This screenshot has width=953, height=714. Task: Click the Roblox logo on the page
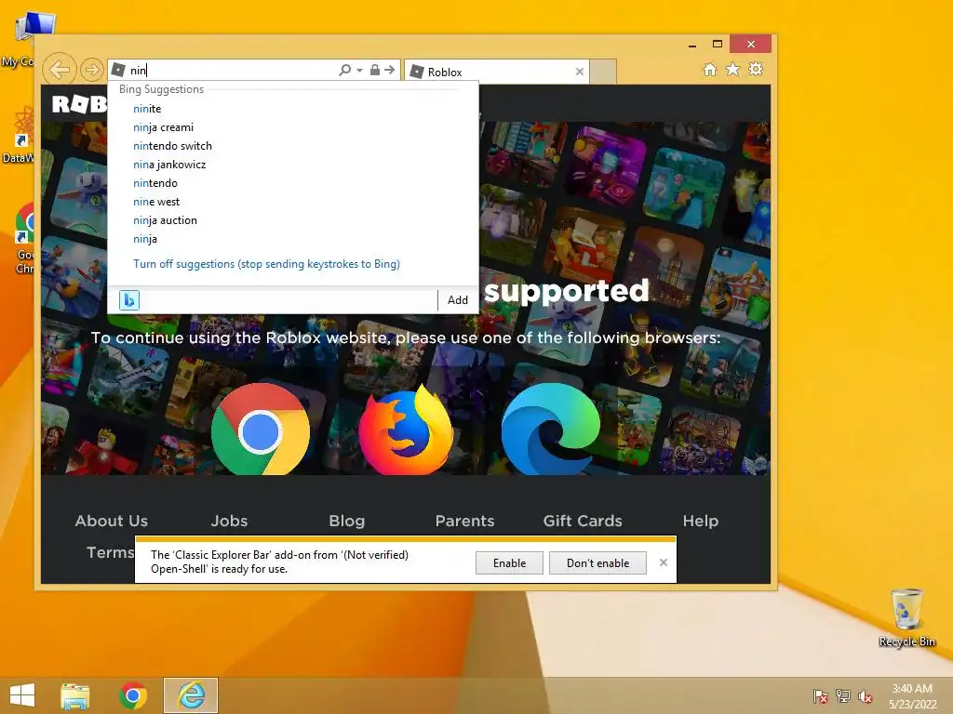coord(80,104)
